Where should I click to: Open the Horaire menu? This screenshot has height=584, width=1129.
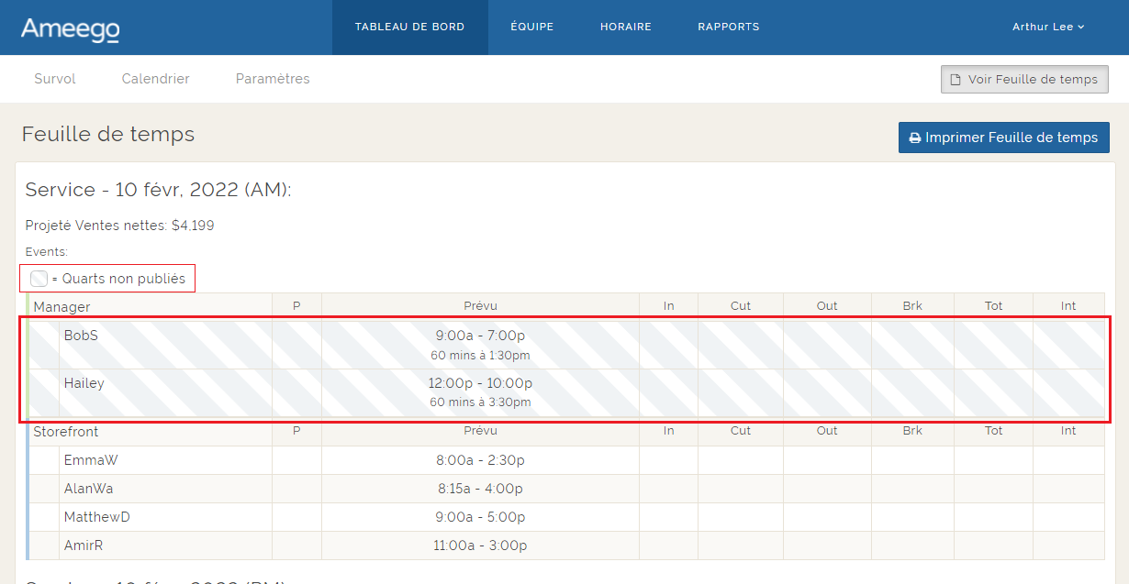pos(625,27)
